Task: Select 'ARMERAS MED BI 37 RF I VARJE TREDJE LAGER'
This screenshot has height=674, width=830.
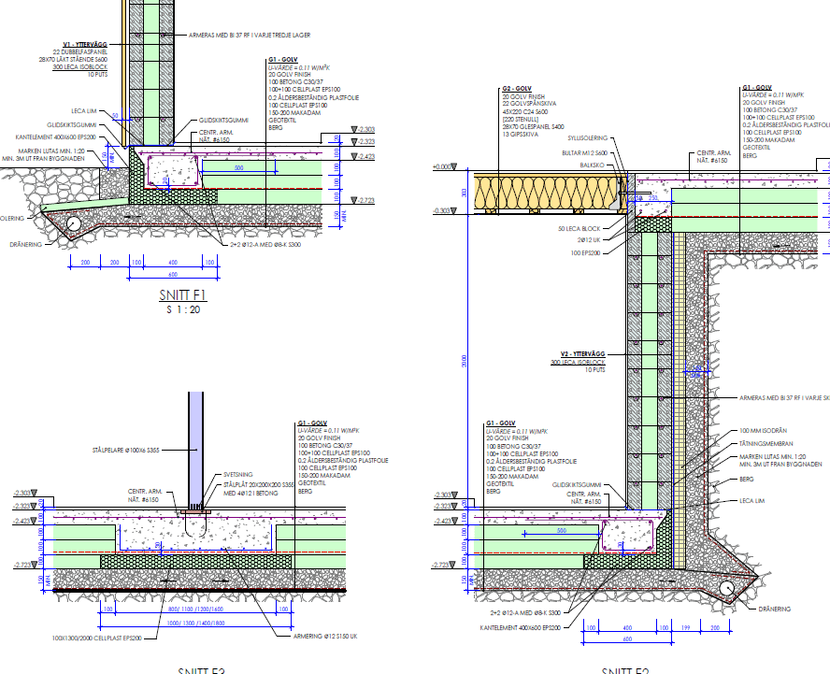Action: [250, 35]
